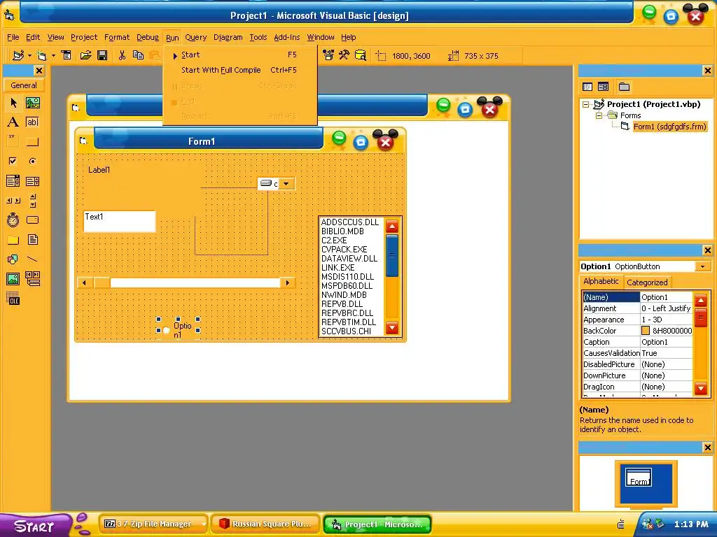Click the file list scrollbar blue thumb
The height and width of the screenshot is (537, 717).
tap(392, 256)
